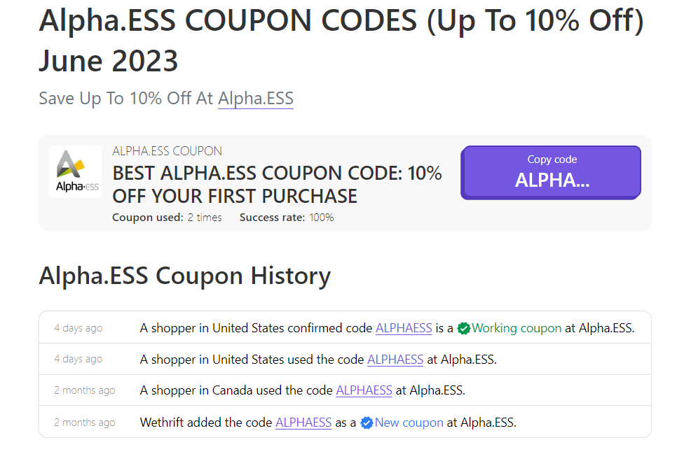
Task: Click the blue badge beside New coupon text
Action: tap(367, 422)
